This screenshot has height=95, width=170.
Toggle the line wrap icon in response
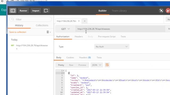(107, 65)
